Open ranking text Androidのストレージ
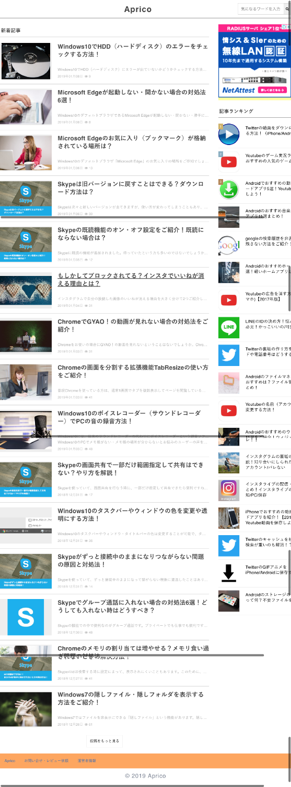This screenshot has height=787, width=291. click(x=268, y=598)
